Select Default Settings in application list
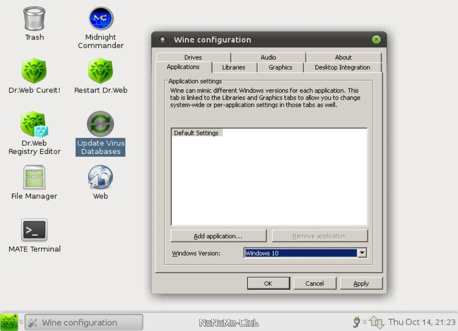The image size is (458, 331). [196, 133]
